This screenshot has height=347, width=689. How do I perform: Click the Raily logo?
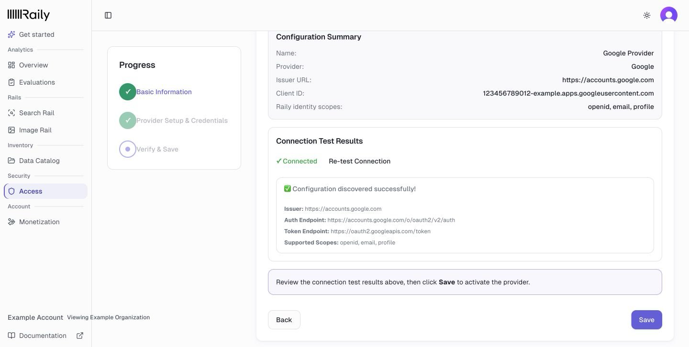pos(29,15)
